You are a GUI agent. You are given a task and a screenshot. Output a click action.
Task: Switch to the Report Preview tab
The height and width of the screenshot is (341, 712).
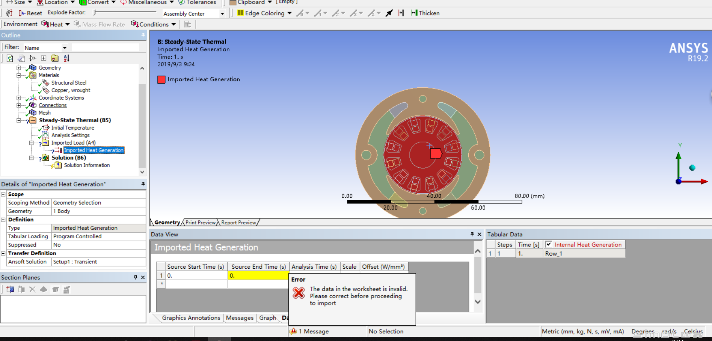tap(238, 223)
